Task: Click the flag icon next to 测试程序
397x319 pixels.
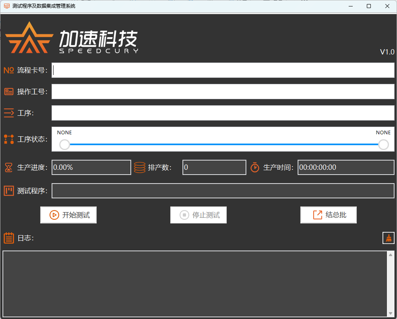Action: 8,190
